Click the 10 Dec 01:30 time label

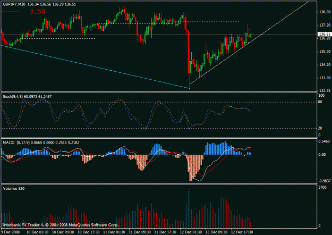coord(38,232)
